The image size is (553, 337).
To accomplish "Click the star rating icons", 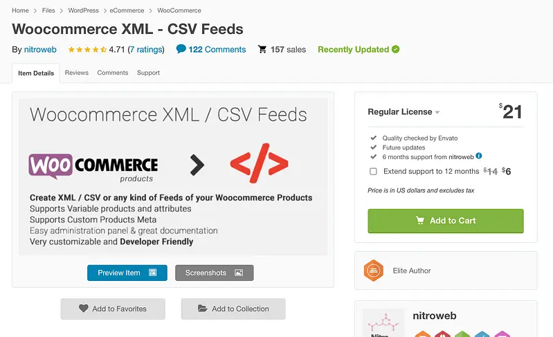I will pos(87,50).
